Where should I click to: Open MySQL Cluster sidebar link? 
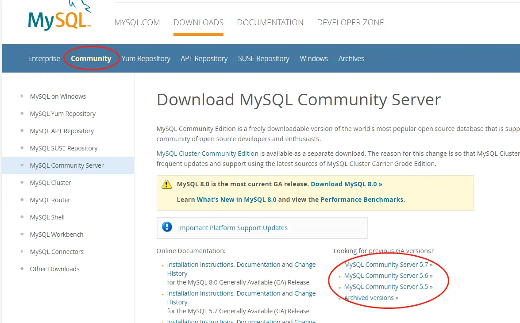[x=50, y=183]
